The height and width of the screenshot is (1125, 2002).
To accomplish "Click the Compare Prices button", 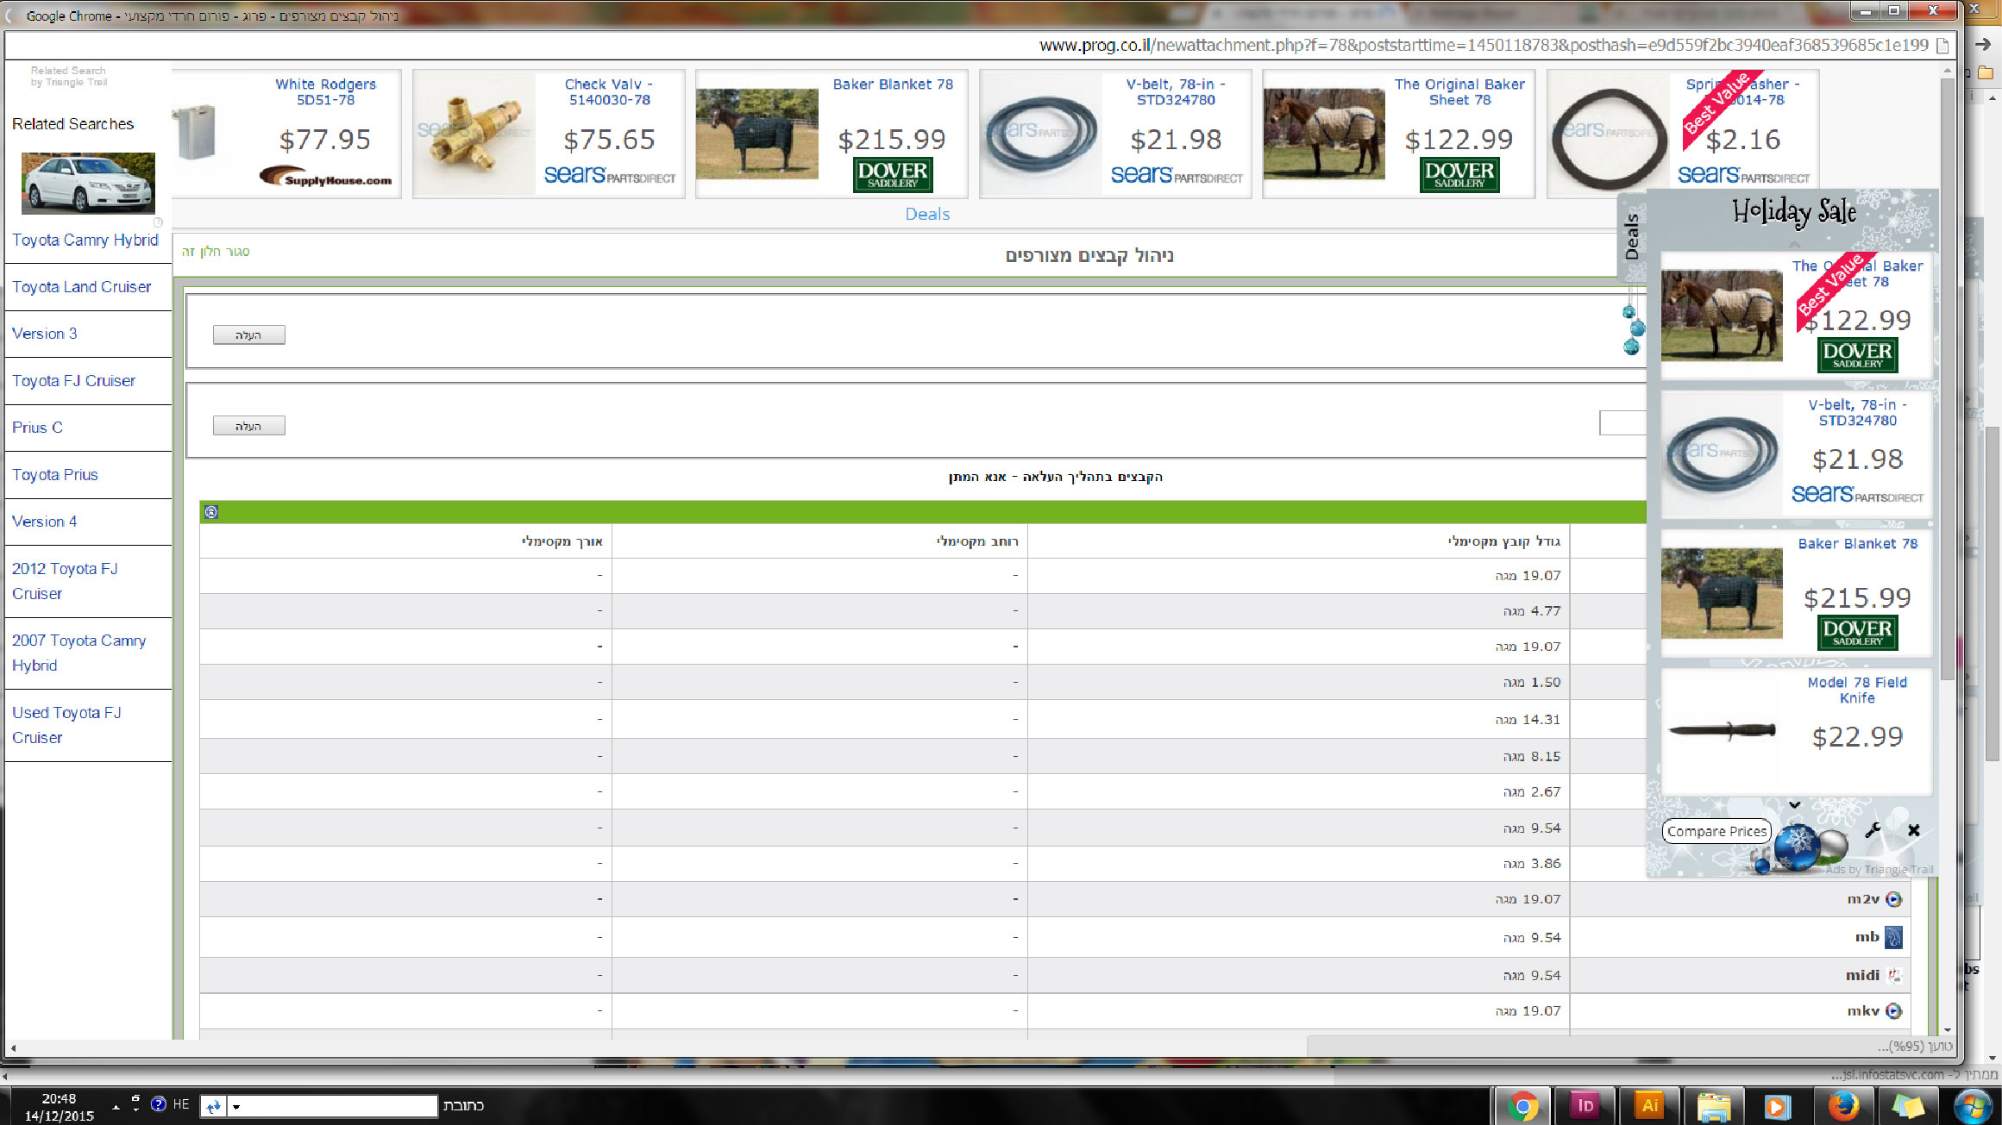I will (x=1716, y=831).
